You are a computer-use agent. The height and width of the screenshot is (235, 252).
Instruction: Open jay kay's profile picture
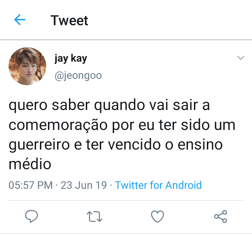(x=27, y=66)
